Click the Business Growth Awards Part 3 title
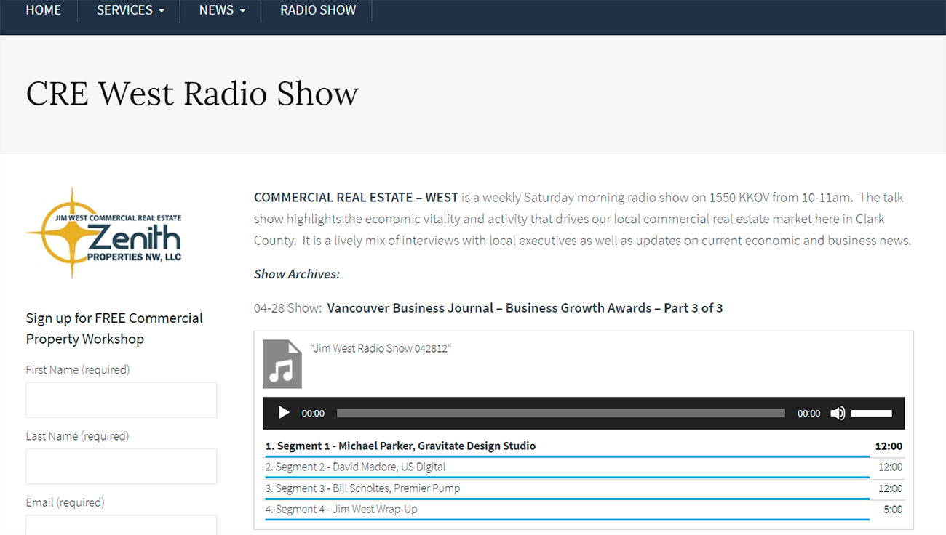This screenshot has width=946, height=535. (525, 308)
